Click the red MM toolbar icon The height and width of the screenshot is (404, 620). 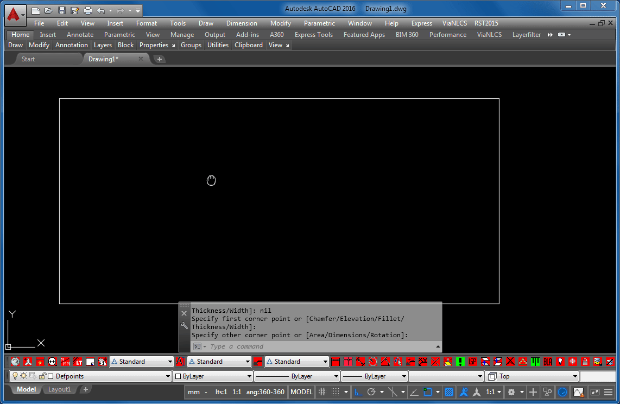(x=65, y=361)
